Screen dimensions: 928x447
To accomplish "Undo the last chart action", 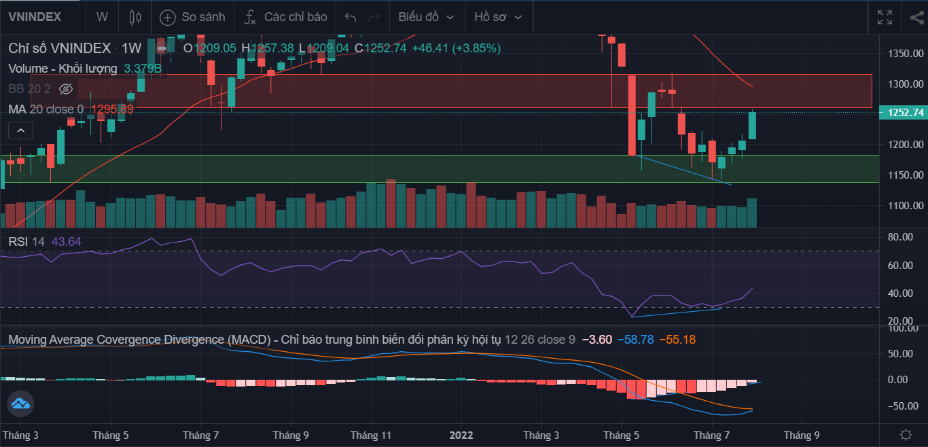I will (351, 17).
